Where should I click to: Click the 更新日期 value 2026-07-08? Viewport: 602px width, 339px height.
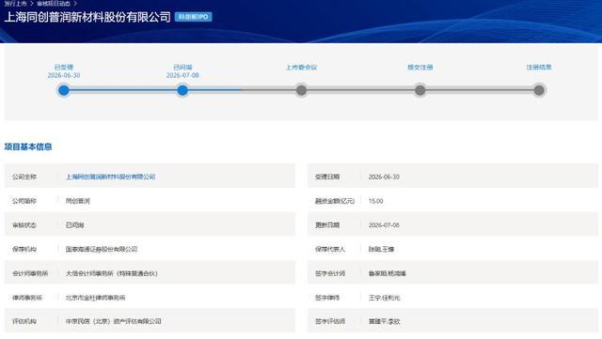[384, 225]
